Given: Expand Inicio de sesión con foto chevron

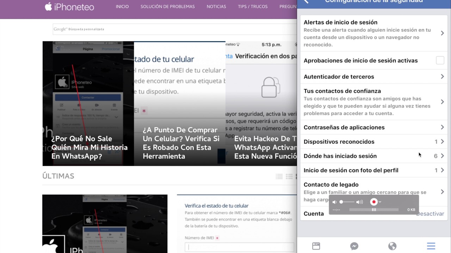Looking at the screenshot, I should (x=442, y=170).
